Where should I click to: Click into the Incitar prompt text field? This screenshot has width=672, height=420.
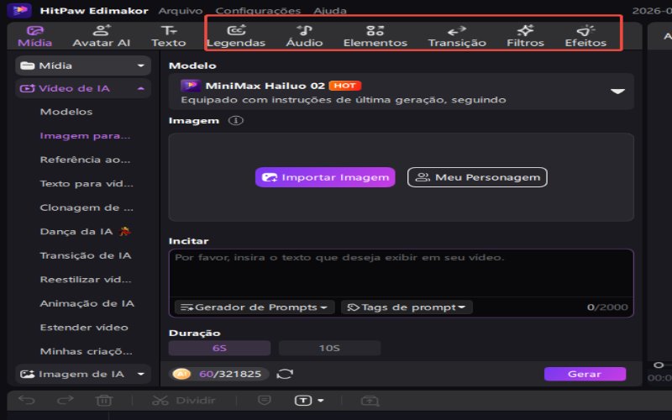(402, 273)
